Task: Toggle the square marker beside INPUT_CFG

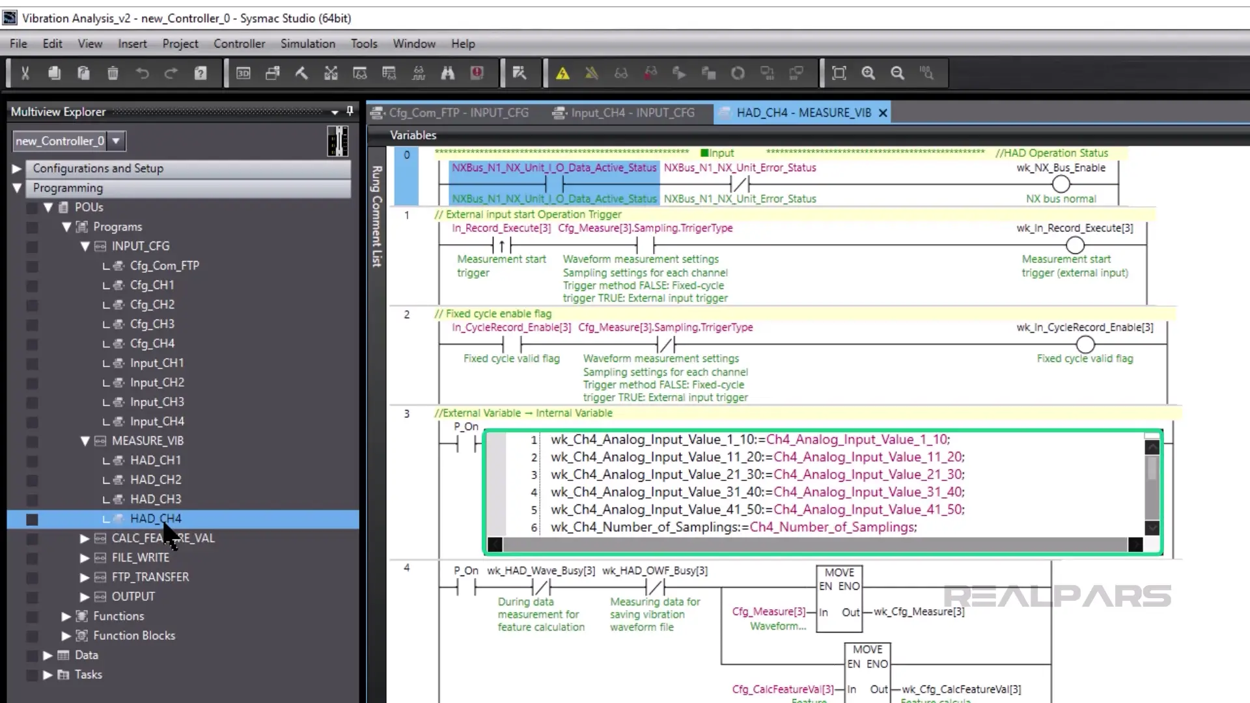Action: click(32, 247)
